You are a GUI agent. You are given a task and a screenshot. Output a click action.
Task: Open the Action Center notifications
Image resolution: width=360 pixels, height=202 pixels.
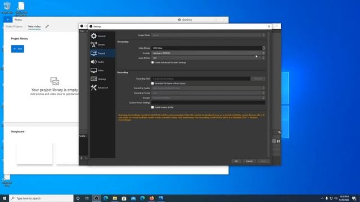pyautogui.click(x=354, y=198)
